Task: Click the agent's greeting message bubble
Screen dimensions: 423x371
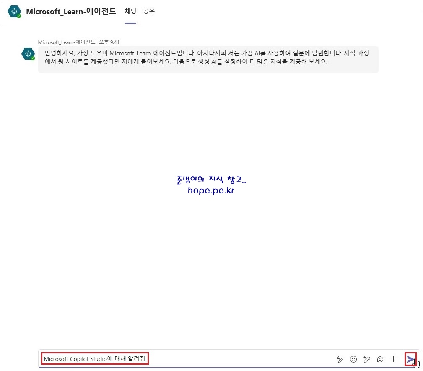Action: click(208, 60)
